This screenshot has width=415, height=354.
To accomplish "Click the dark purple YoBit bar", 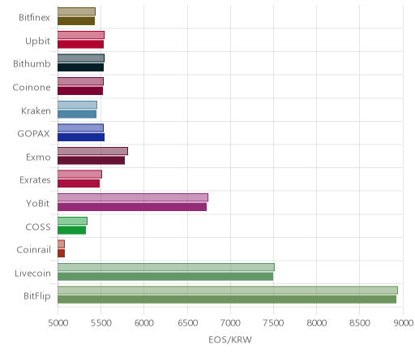I will coord(132,207).
